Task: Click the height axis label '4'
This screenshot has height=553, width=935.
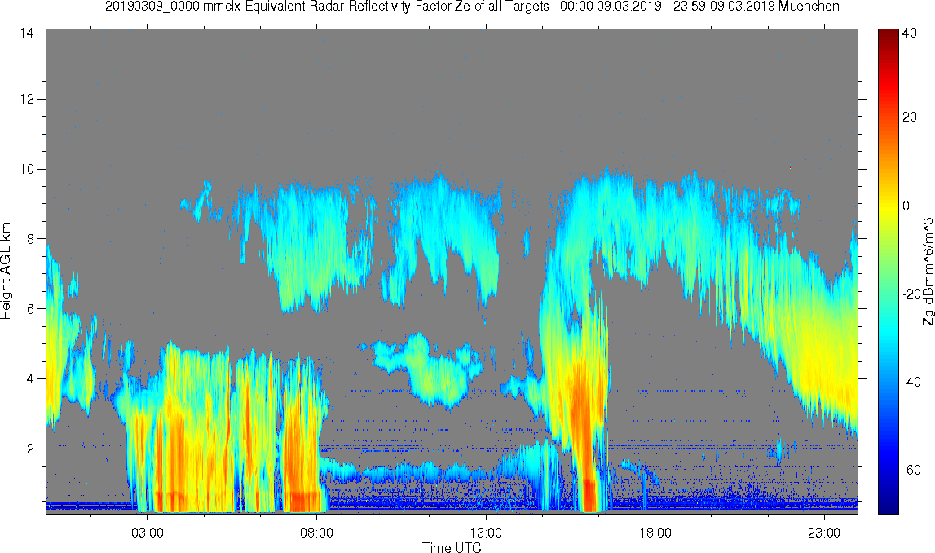Action: click(30, 378)
